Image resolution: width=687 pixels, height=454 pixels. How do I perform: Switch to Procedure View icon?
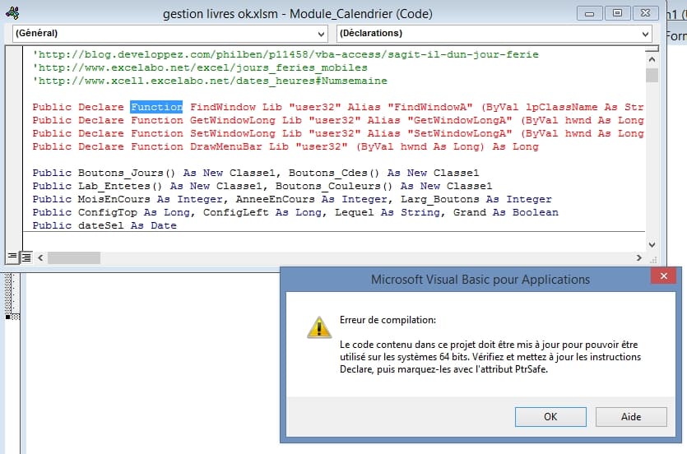(x=12, y=257)
